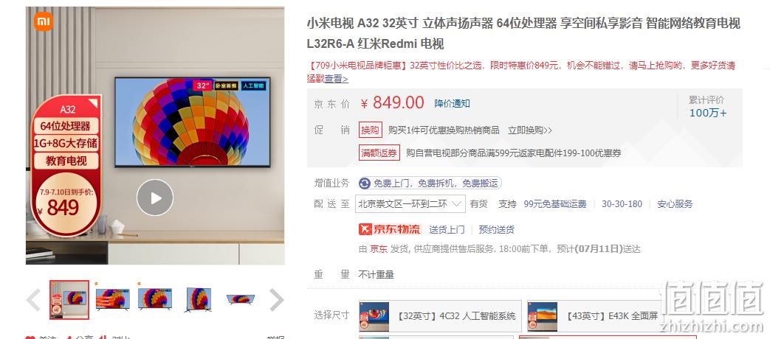Click the 查看> promotion link
Viewport: 770px width, 339px height.
click(x=337, y=78)
